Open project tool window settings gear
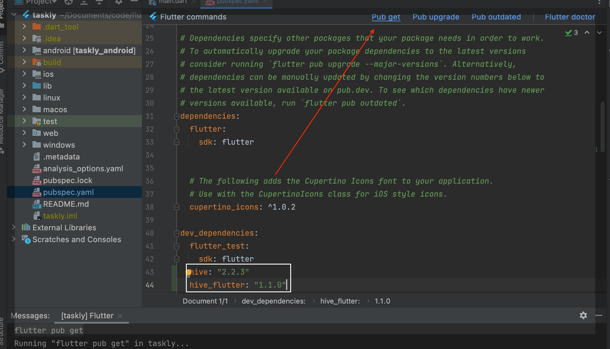 point(119,2)
